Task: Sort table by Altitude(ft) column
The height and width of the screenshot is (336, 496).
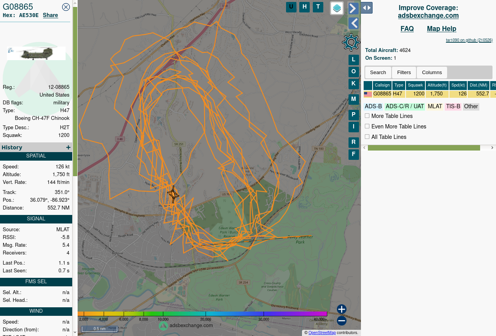Action: tap(437, 85)
